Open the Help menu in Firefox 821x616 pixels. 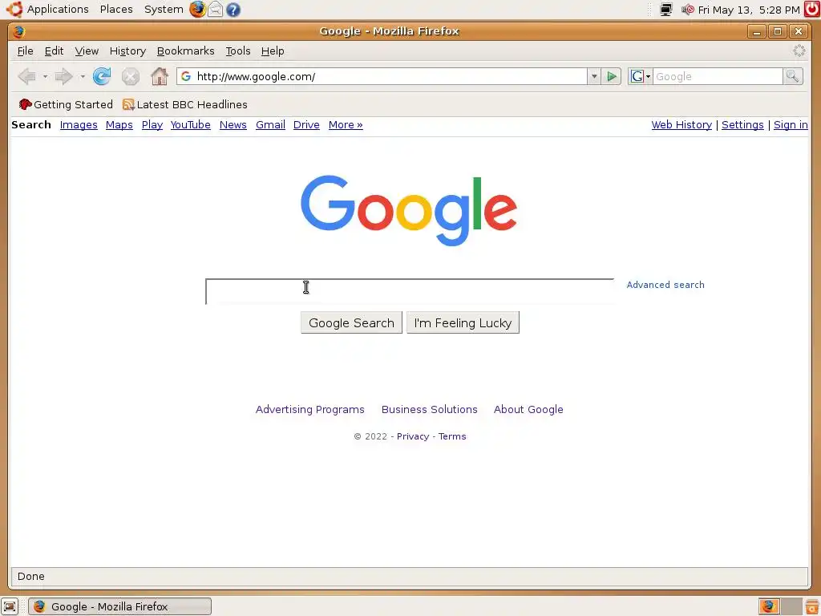click(273, 51)
